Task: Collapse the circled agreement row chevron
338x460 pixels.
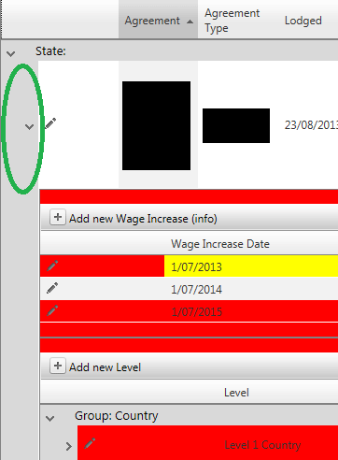Action: pyautogui.click(x=30, y=126)
